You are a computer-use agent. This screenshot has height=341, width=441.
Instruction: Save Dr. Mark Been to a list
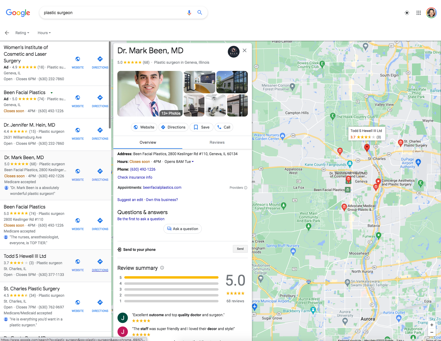tap(201, 127)
